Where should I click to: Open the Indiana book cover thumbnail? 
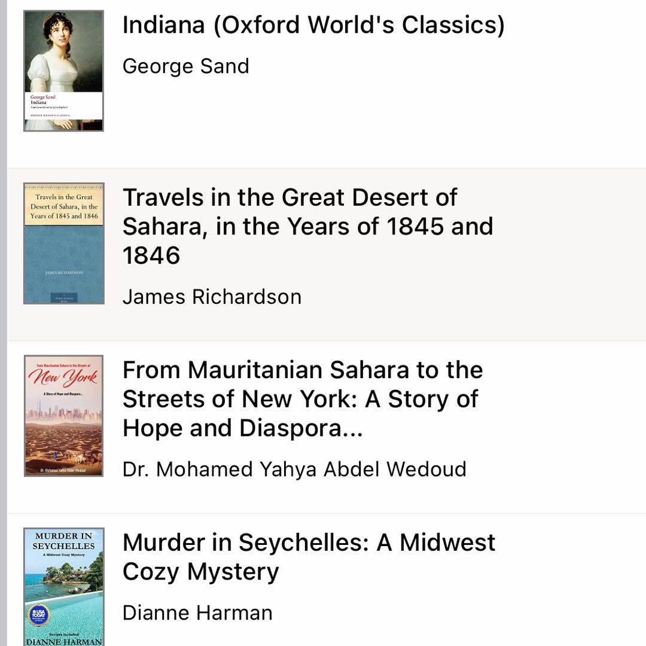(x=63, y=71)
